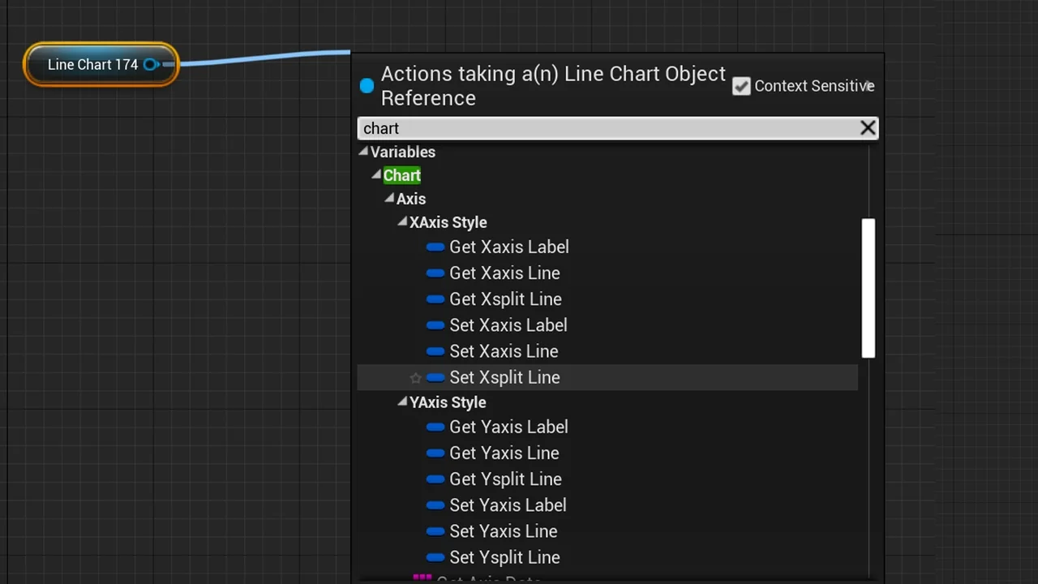The height and width of the screenshot is (584, 1038).
Task: Click the Line Chart 174 node output pin
Action: (151, 65)
